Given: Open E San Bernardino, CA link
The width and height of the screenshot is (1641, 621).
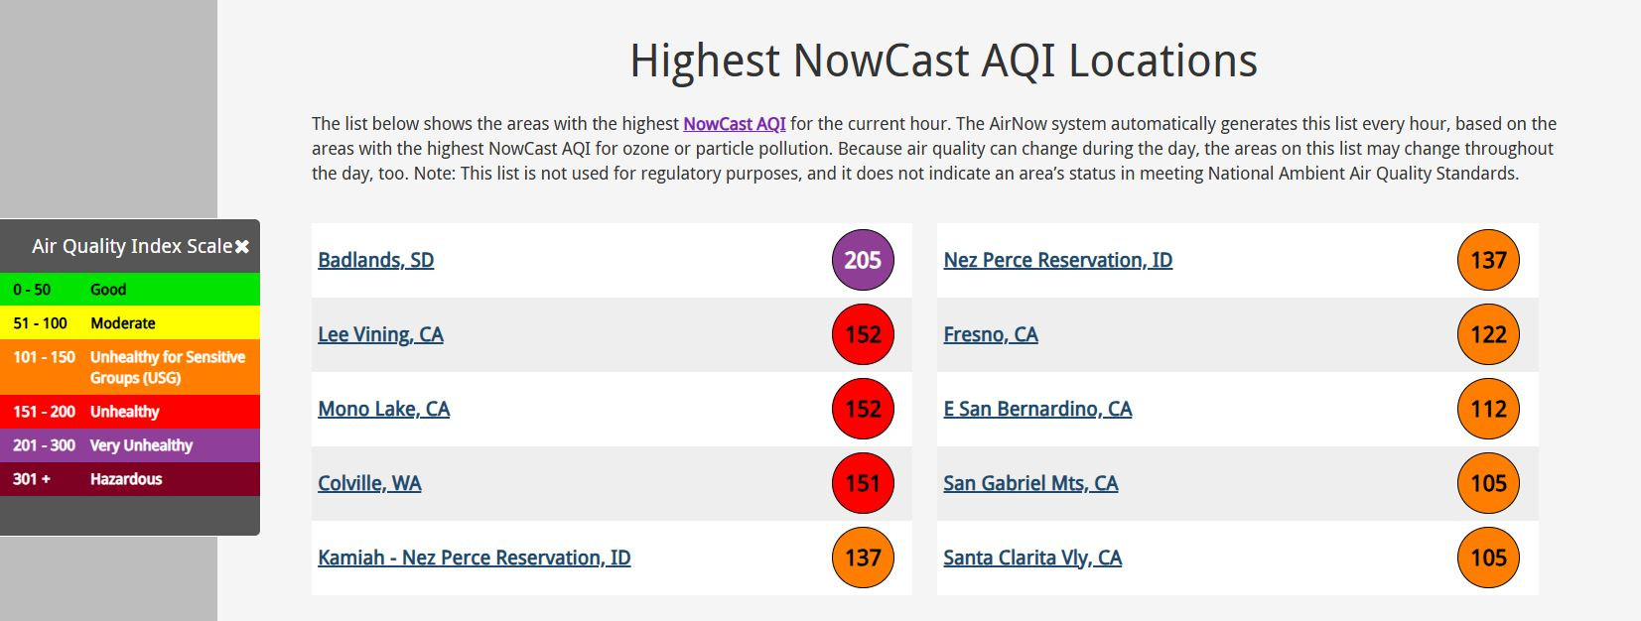Looking at the screenshot, I should click(x=1037, y=409).
